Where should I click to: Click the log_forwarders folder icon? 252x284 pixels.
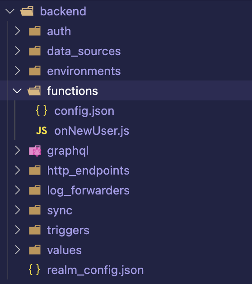click(35, 190)
